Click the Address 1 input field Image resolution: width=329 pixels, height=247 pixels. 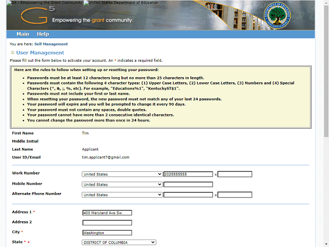pos(107,213)
